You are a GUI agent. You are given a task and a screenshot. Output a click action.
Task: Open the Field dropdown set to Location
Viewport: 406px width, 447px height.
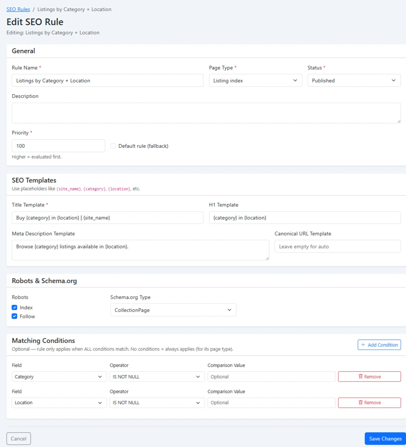coord(59,403)
